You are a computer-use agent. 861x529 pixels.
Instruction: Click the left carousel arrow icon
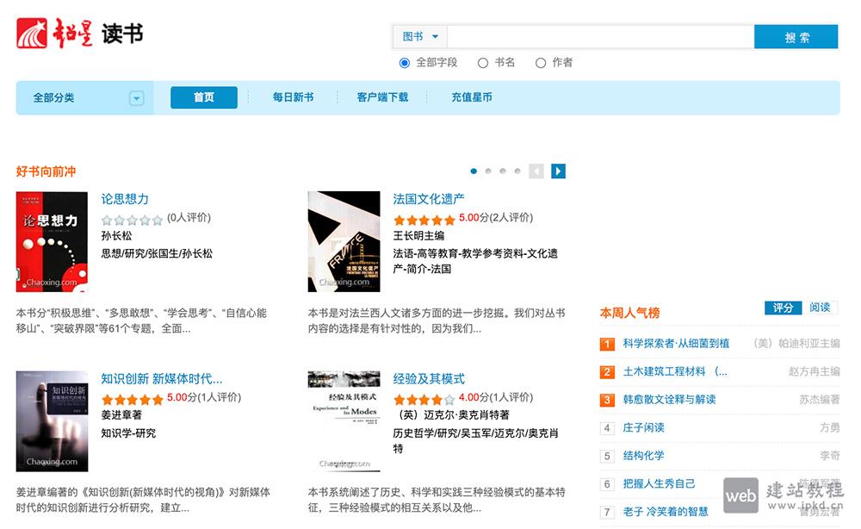tap(536, 171)
